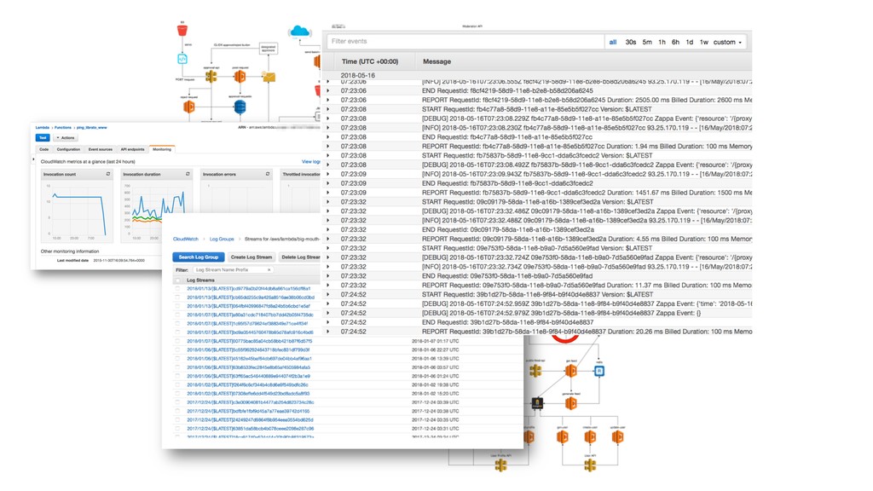Click the 2018-01-06 22:27 UTC timestamp

coord(436,349)
